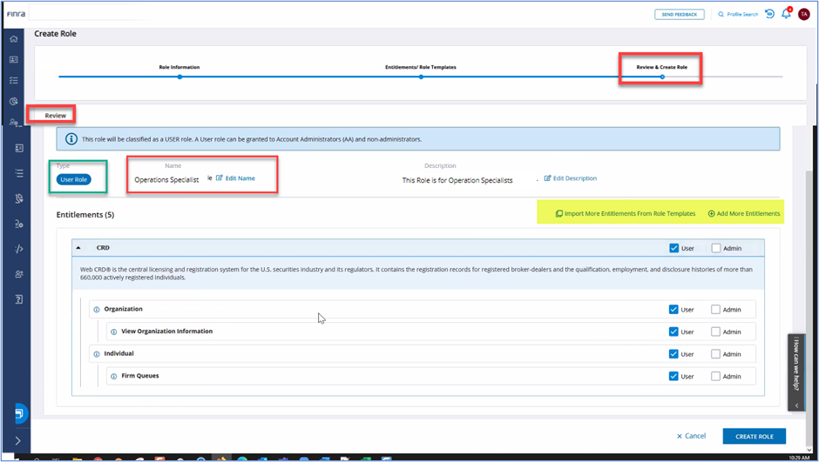The height and width of the screenshot is (462, 819).
Task: Open the TA user avatar menu
Action: pos(803,14)
